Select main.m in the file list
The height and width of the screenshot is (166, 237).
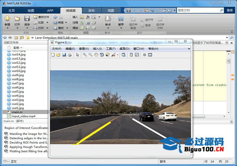[26, 112]
